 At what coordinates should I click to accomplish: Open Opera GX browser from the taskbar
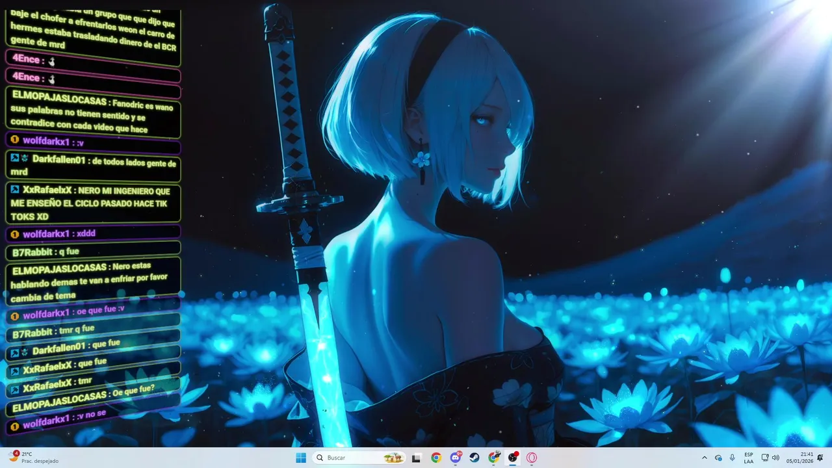tap(532, 458)
